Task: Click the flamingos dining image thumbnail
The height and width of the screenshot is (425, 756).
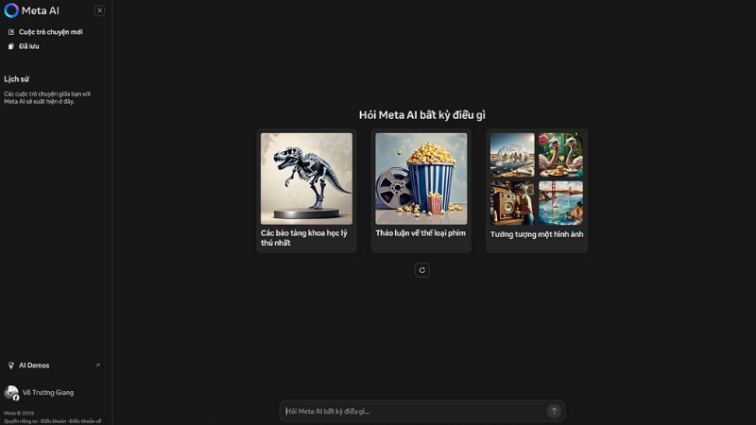Action: coord(560,155)
